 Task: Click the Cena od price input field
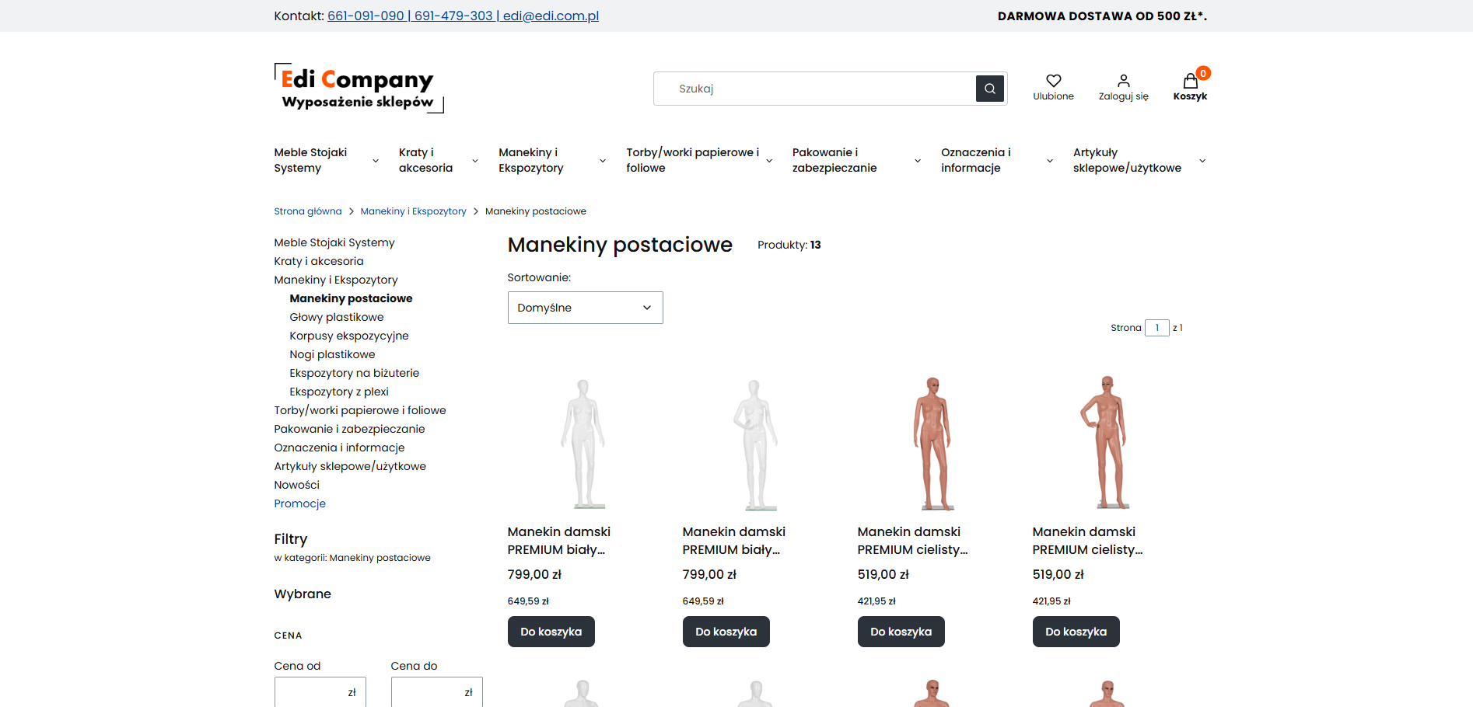[x=320, y=691]
